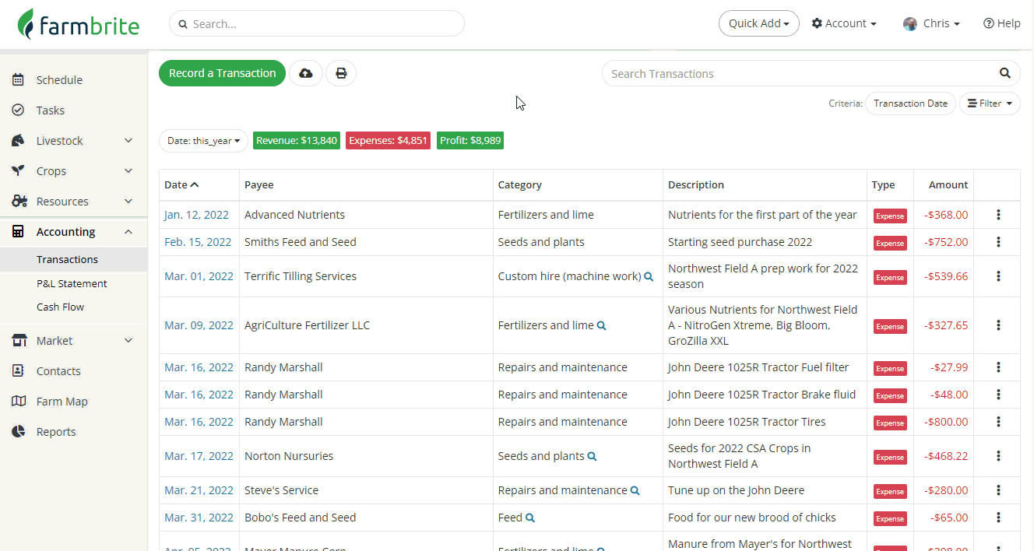Screen dimensions: 1034x551
Task: Open the Date: this_year filter dropdown
Action: pyautogui.click(x=203, y=141)
